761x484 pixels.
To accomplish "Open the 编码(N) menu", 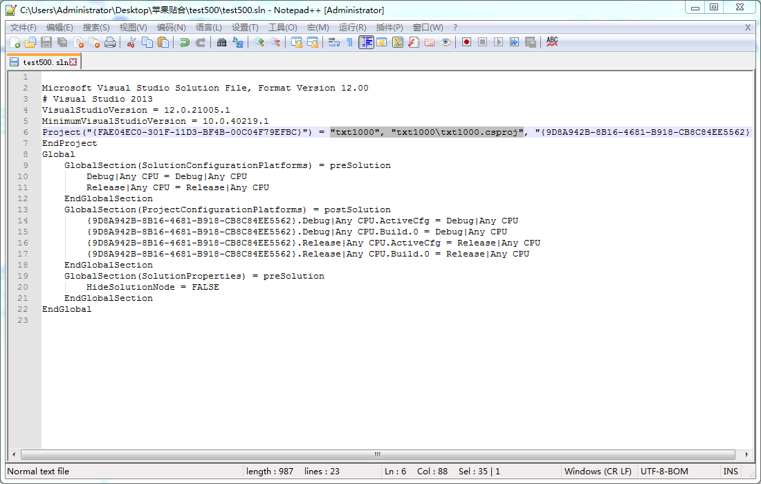I will [x=172, y=28].
